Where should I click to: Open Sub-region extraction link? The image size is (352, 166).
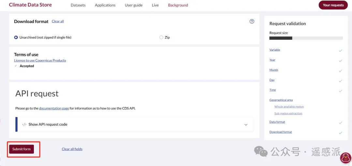pyautogui.click(x=288, y=114)
